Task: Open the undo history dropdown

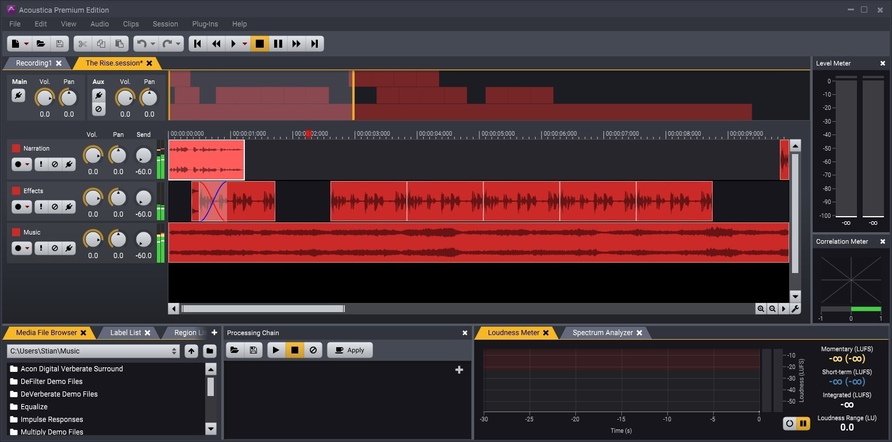Action: (152, 43)
